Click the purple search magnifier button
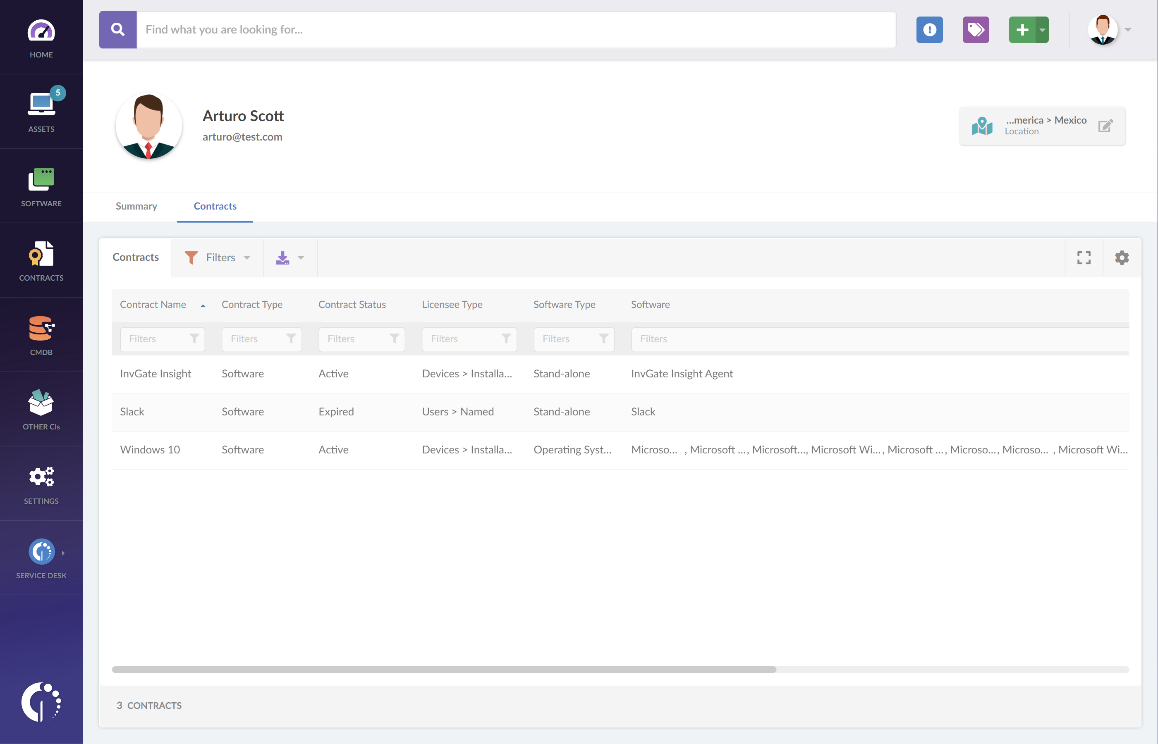 pyautogui.click(x=118, y=29)
